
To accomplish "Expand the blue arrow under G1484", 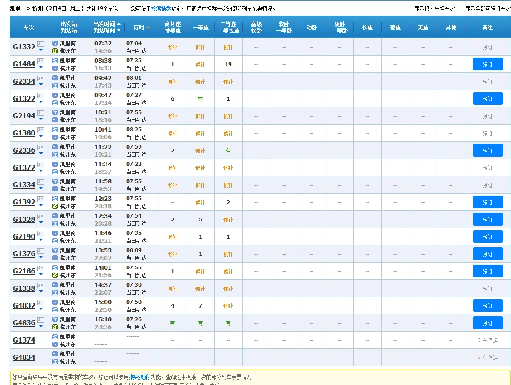I will 41,67.
